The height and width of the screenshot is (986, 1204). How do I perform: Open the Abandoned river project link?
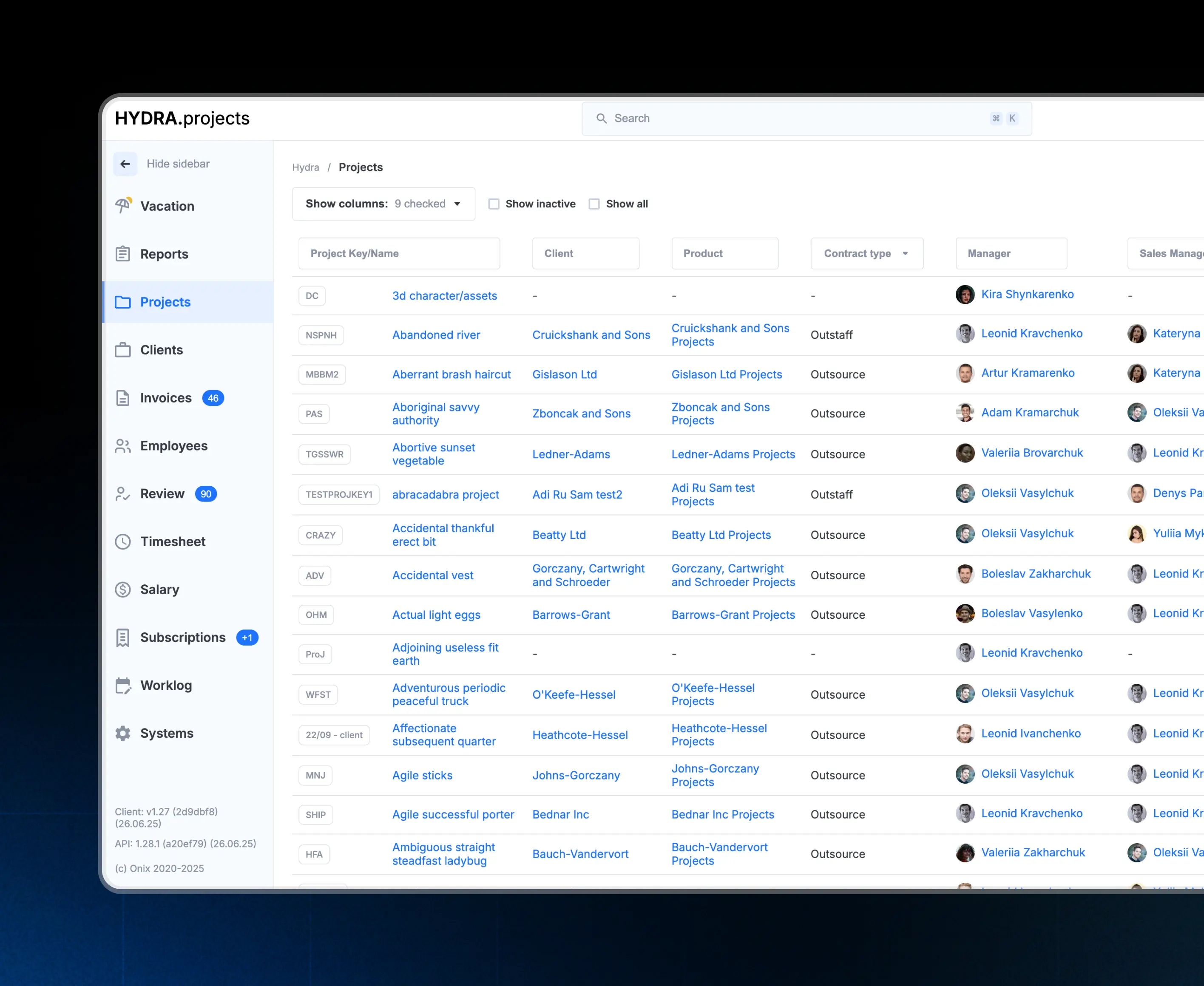pos(436,335)
